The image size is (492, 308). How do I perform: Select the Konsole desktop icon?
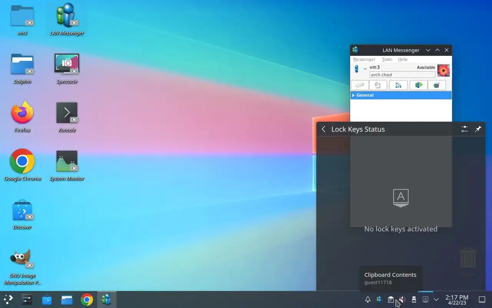click(x=67, y=117)
